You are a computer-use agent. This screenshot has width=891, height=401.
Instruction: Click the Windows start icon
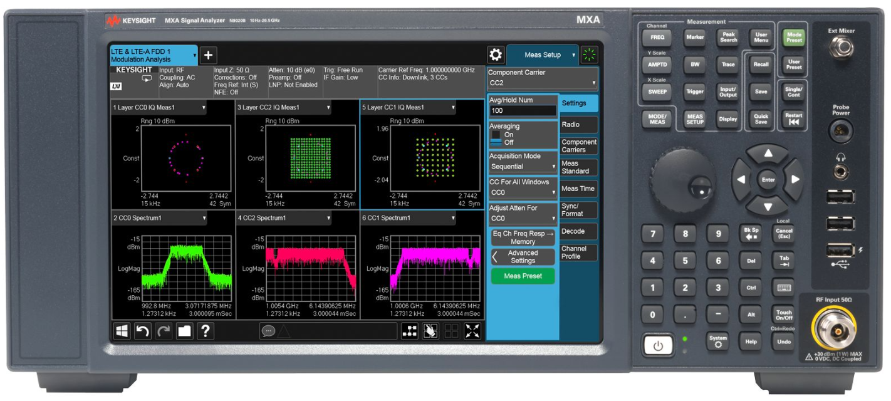122,331
